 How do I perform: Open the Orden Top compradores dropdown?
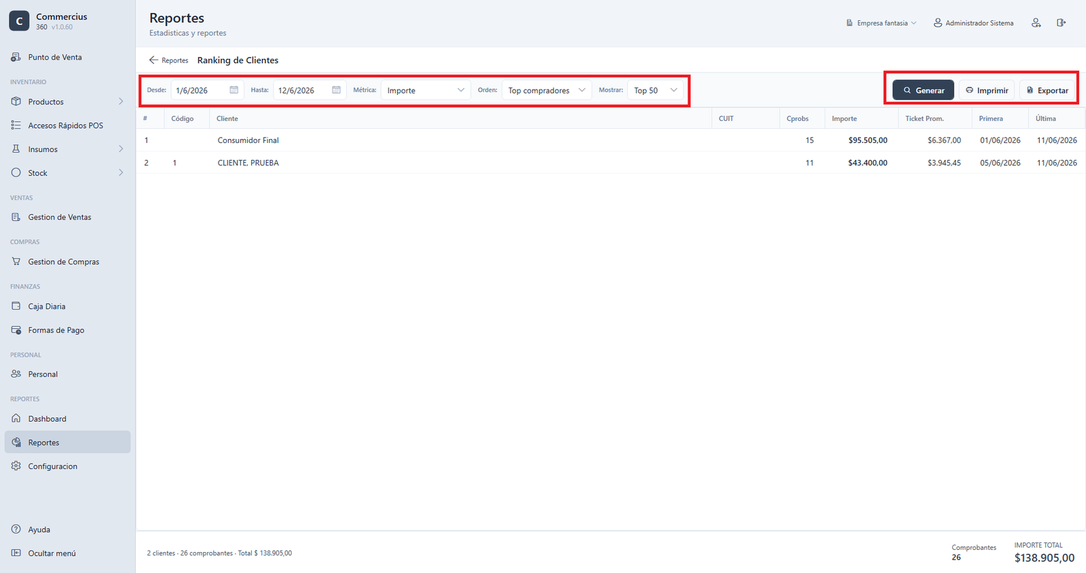546,90
